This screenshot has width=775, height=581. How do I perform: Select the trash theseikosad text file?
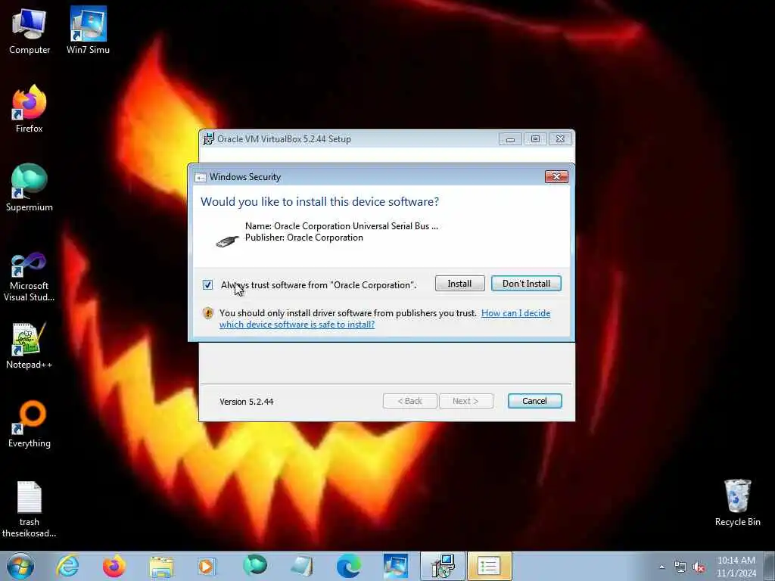pos(30,509)
